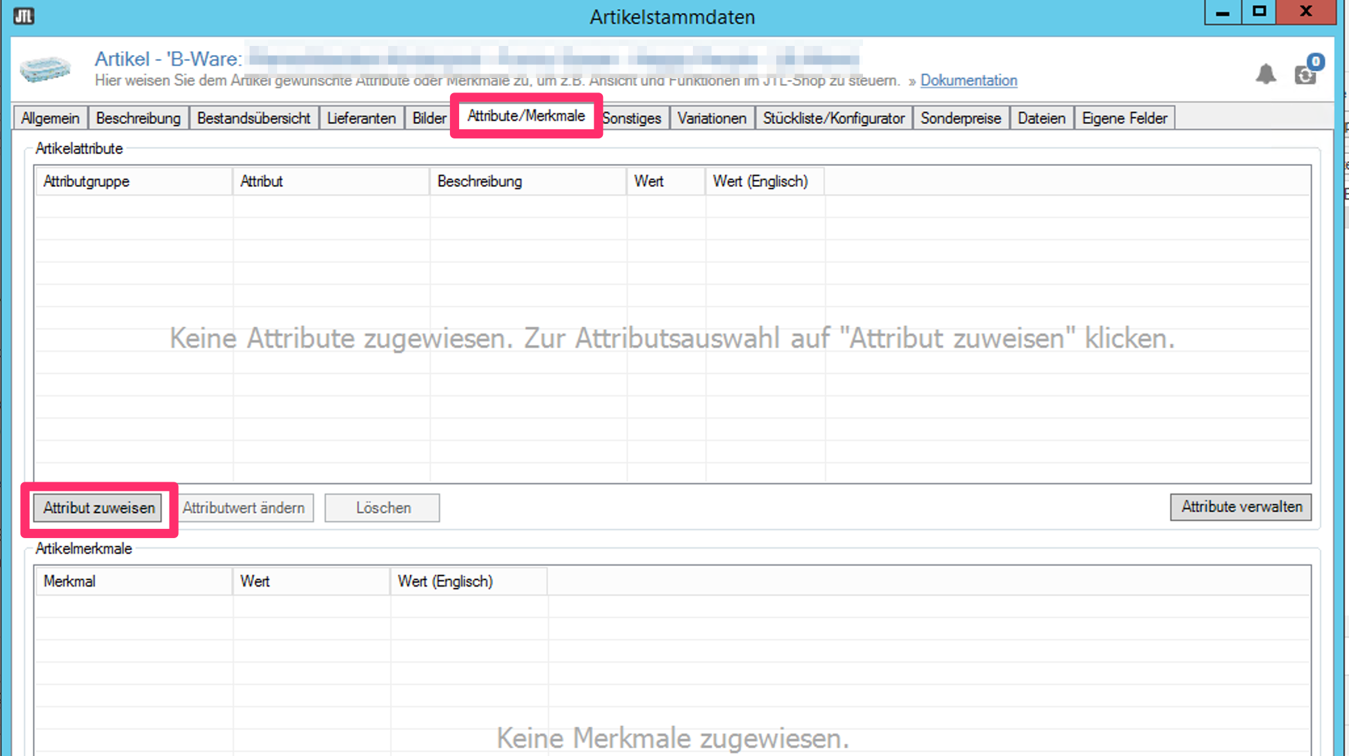Sort by the Merkmal column header

(133, 581)
